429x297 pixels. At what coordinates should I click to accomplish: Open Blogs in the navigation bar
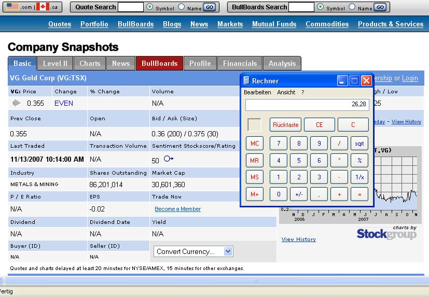point(172,24)
